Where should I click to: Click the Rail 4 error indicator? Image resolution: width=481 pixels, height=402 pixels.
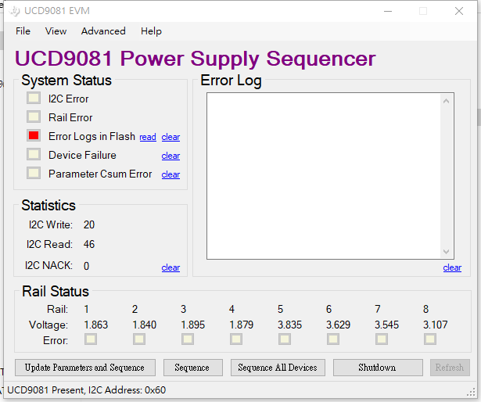tap(236, 339)
